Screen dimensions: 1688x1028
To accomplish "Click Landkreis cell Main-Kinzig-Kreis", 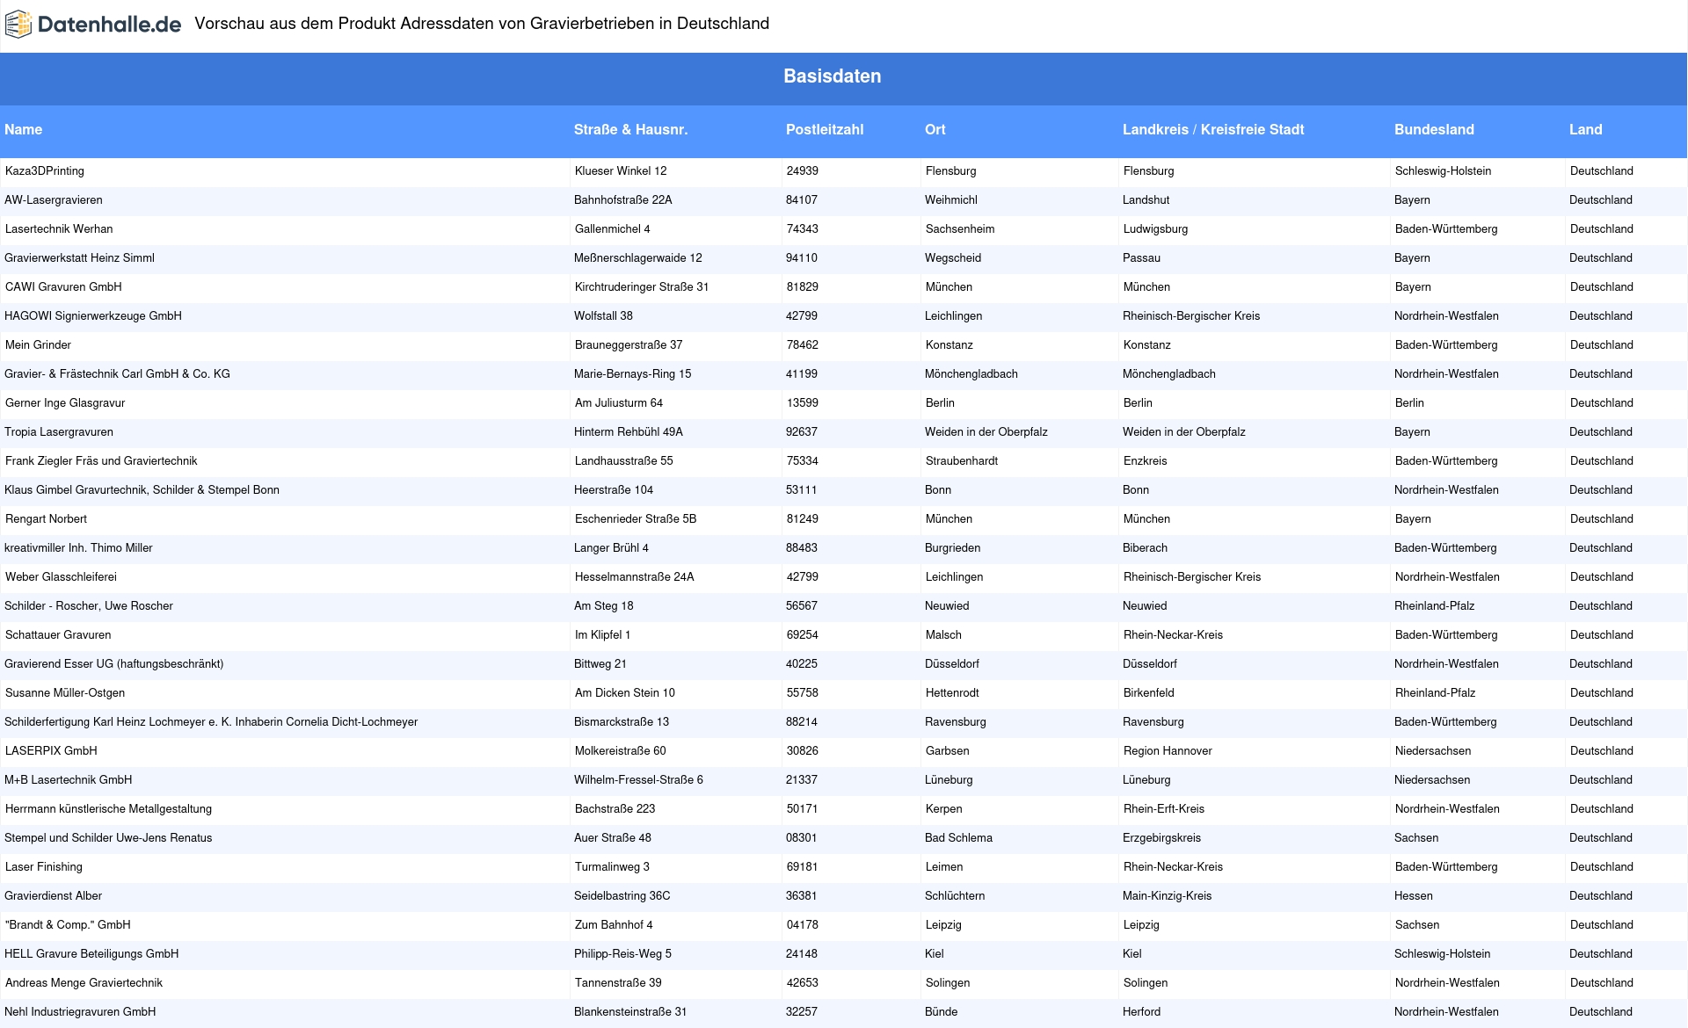I will [x=1167, y=896].
